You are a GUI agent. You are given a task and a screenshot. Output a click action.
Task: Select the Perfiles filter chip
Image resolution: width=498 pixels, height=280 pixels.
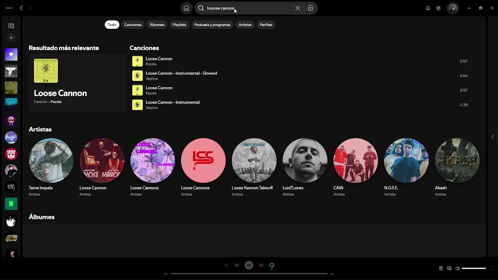[266, 24]
